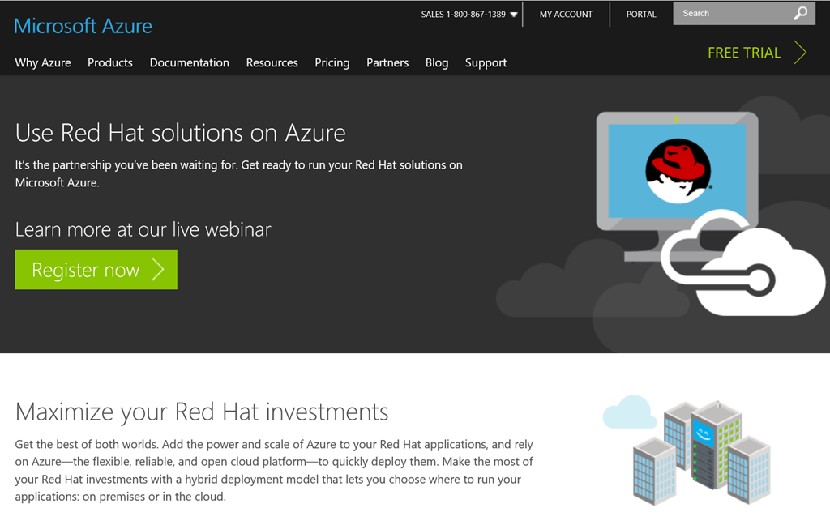Open the Products menu
Image resolution: width=830 pixels, height=525 pixels.
[x=110, y=62]
